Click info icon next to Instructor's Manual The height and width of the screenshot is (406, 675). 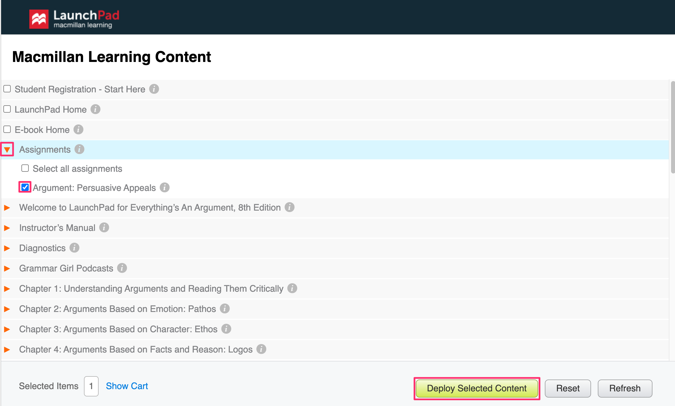(x=104, y=227)
